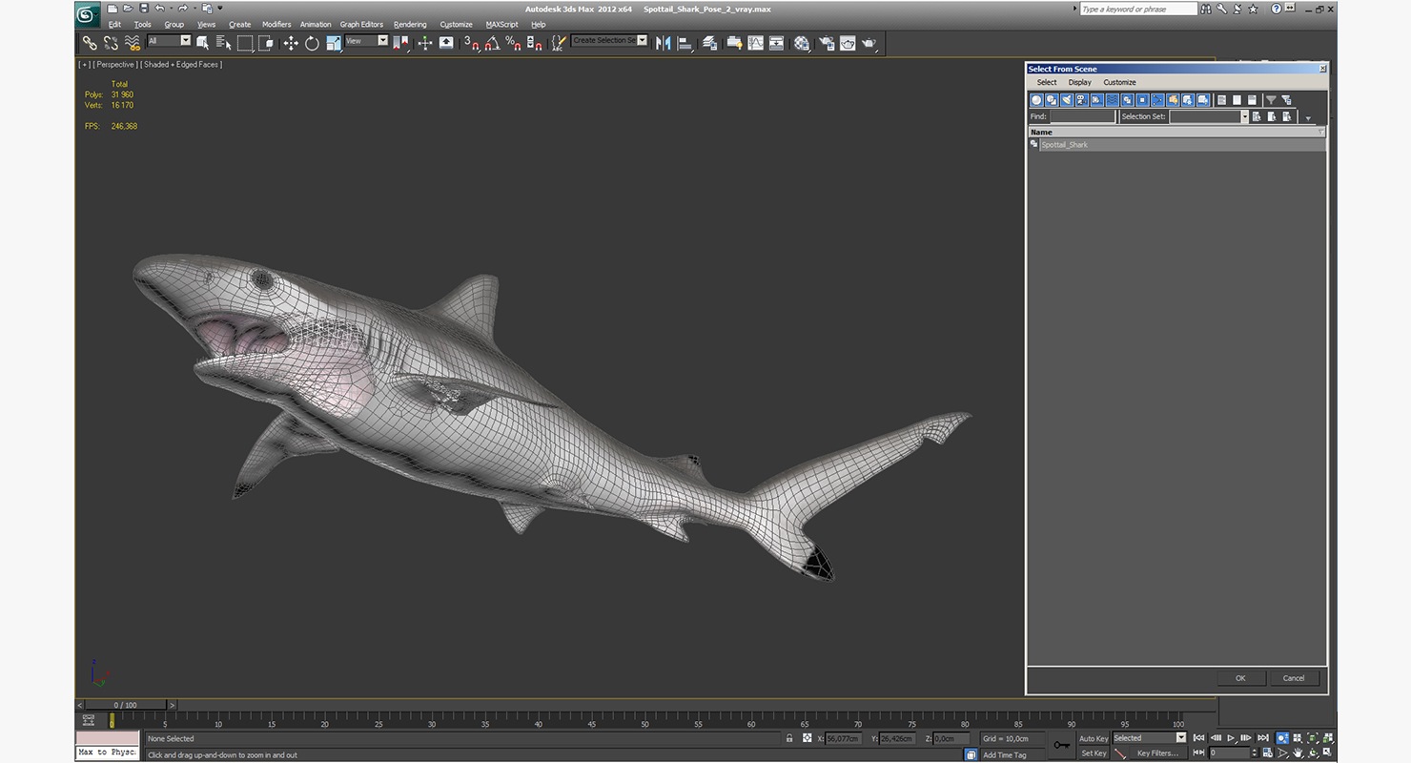1411x763 pixels.
Task: Activate the Select and Rotate tool
Action: tap(312, 43)
